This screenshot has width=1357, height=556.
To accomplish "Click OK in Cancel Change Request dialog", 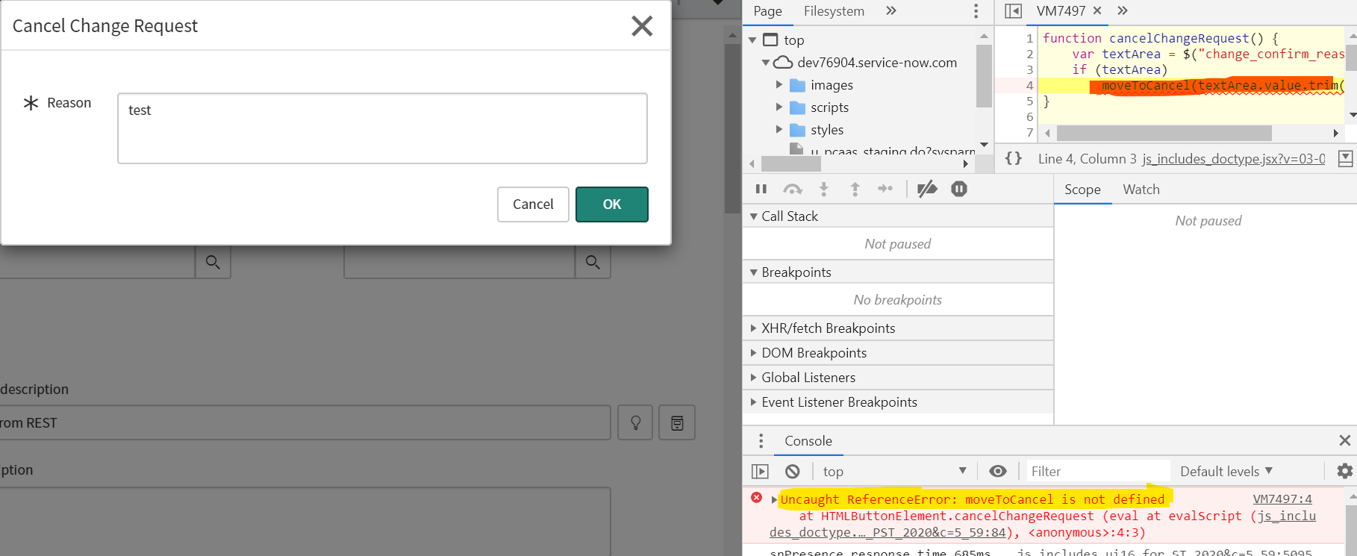I will click(x=612, y=204).
